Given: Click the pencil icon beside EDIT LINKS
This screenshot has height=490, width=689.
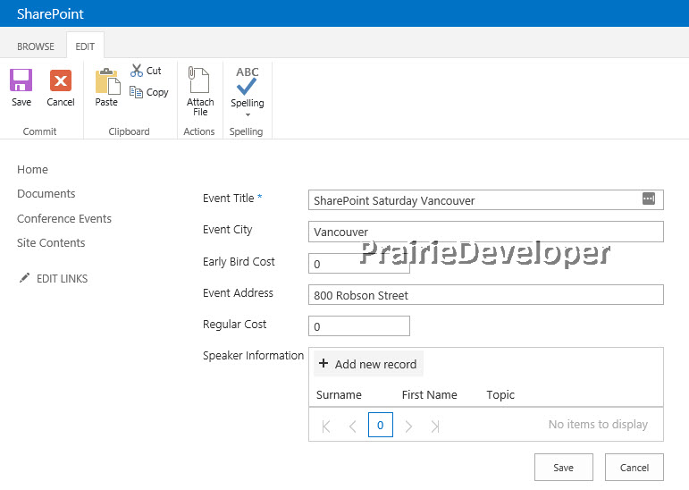Looking at the screenshot, I should 25,278.
